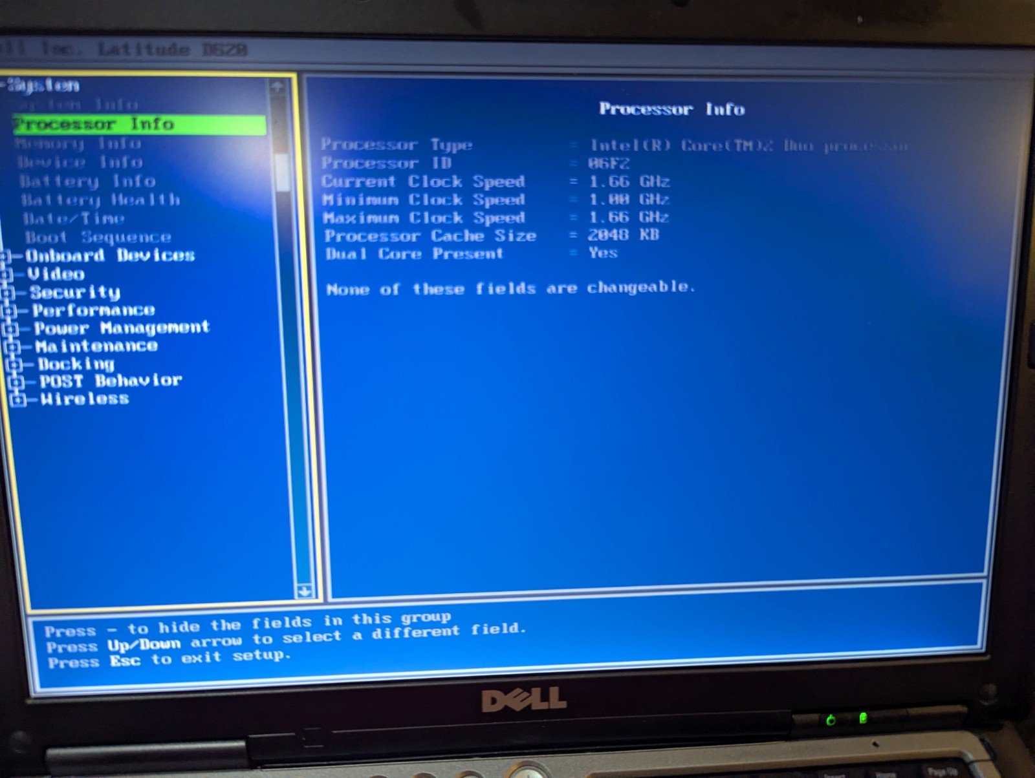Click the Dual Core Present label
1035x778 pixels.
tap(415, 253)
